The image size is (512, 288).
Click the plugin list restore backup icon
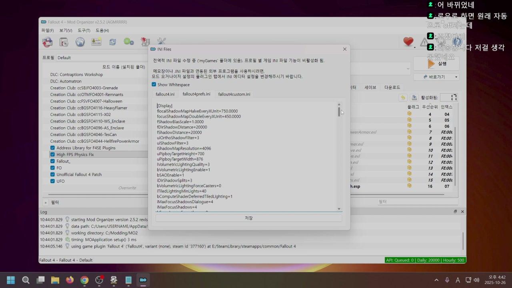point(403,98)
